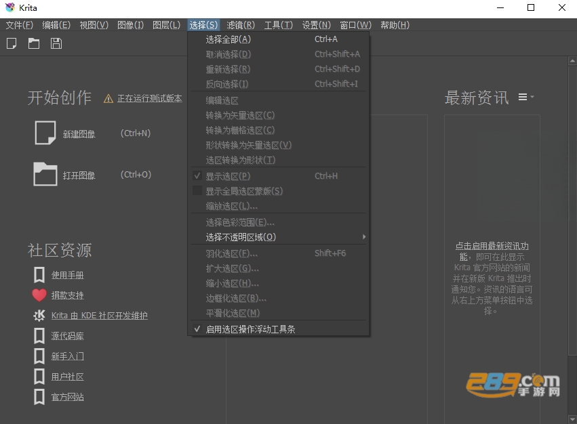Click the large 新建图像 page icon

coord(45,133)
